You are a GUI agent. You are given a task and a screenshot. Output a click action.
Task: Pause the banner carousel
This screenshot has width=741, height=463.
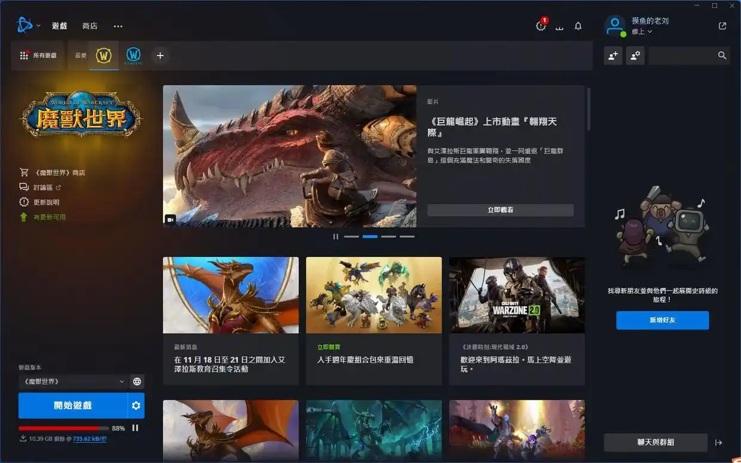point(336,237)
